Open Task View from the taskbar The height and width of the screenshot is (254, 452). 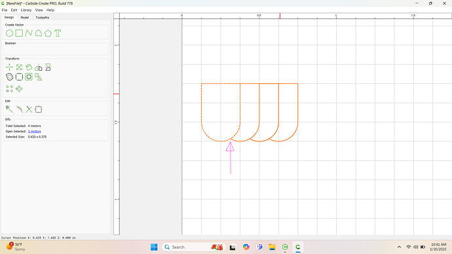(x=233, y=247)
